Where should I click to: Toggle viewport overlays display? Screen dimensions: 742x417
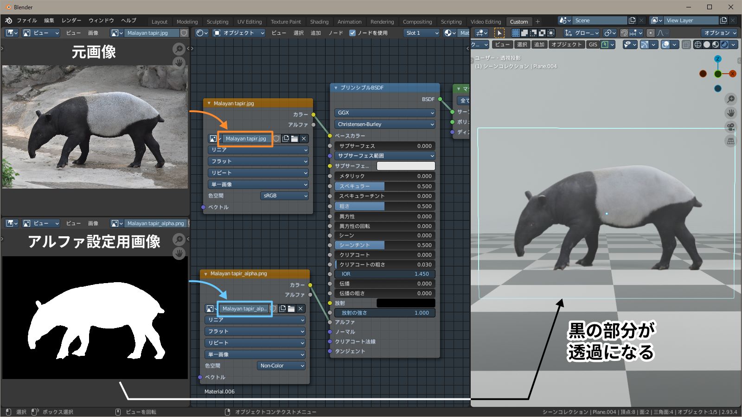pyautogui.click(x=665, y=44)
